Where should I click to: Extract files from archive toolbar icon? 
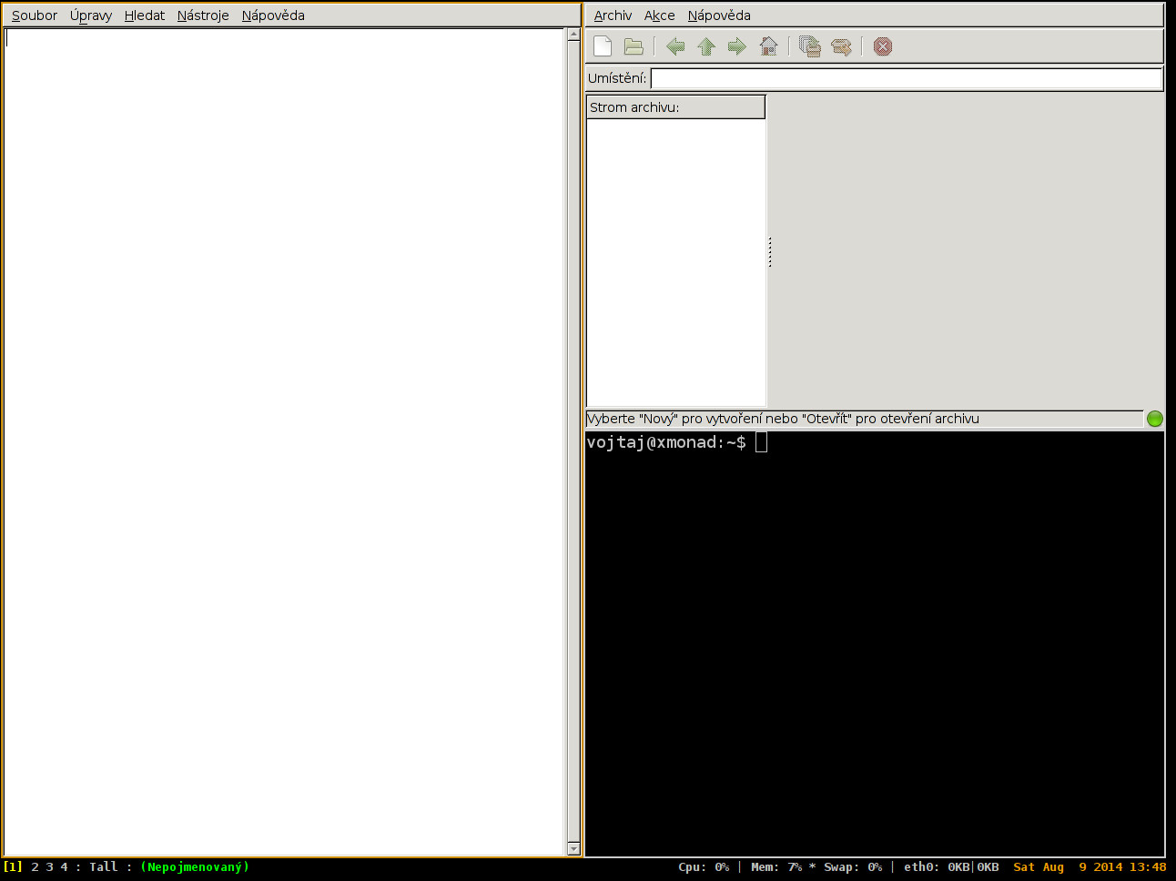point(841,46)
